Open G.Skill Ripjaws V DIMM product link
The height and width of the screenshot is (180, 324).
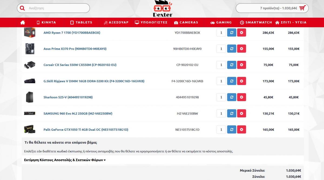point(94,81)
